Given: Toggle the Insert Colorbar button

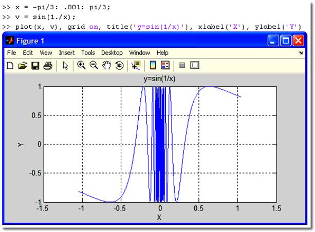Looking at the screenshot, I should (x=153, y=65).
